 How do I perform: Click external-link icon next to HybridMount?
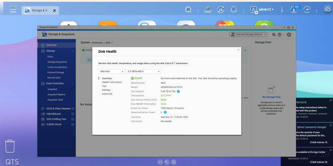(72, 114)
